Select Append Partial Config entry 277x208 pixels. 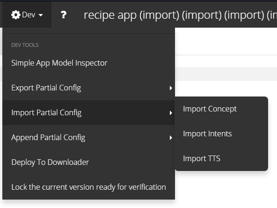pos(48,137)
